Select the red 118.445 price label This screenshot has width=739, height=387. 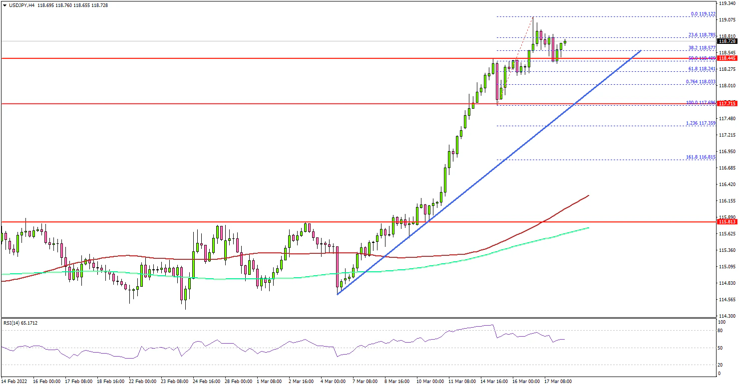pos(727,58)
